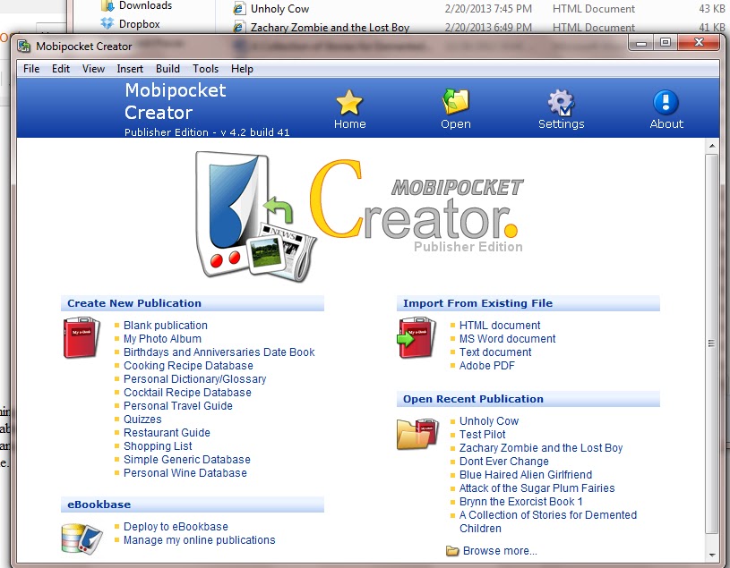Image resolution: width=730 pixels, height=568 pixels.
Task: Click the Open folder icon
Action: click(456, 101)
